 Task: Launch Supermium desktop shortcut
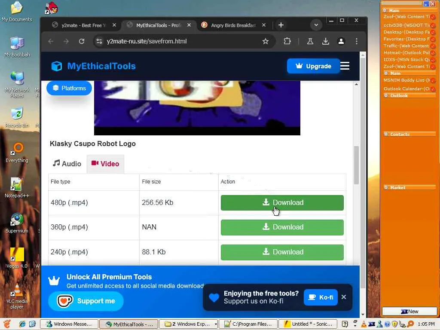point(17,223)
